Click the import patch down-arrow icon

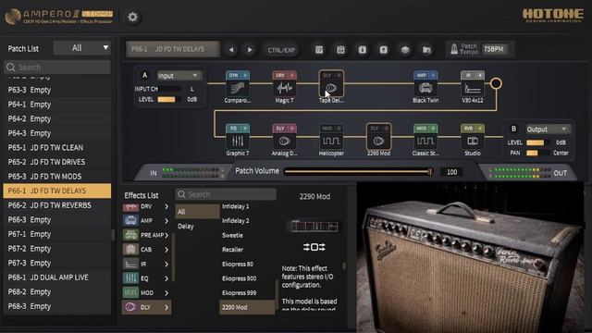(x=362, y=50)
